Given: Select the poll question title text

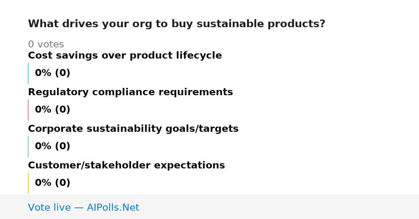Looking at the screenshot, I should coord(177,24).
